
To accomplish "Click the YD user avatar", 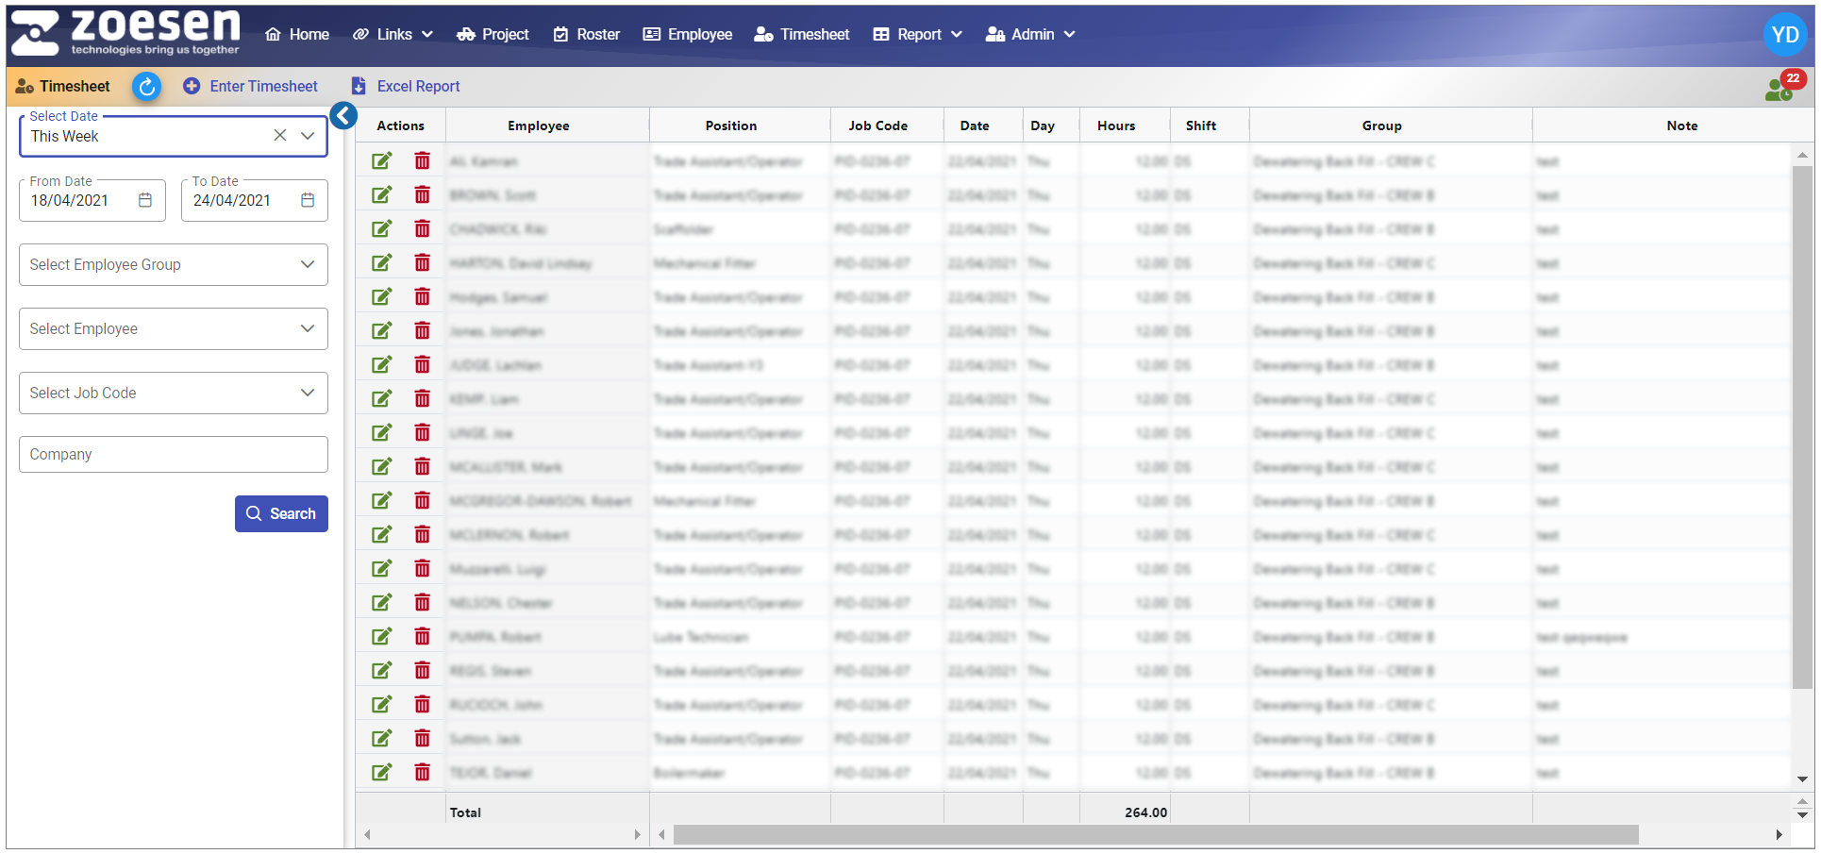I will click(x=1784, y=35).
